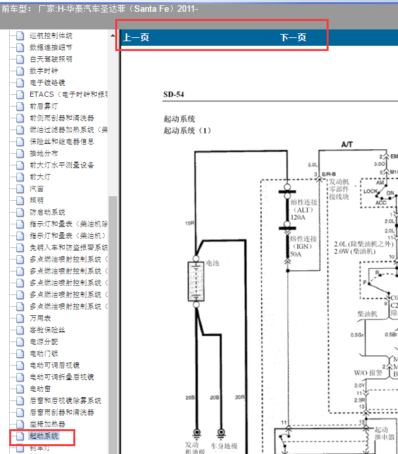This screenshot has height=454, width=398.
Task: Open the 数据连接细节 tree entry
Action: coord(50,48)
